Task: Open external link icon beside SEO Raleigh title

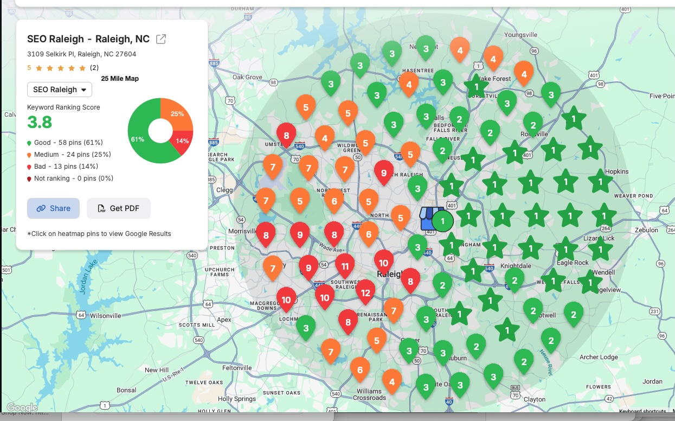Action: (x=161, y=39)
